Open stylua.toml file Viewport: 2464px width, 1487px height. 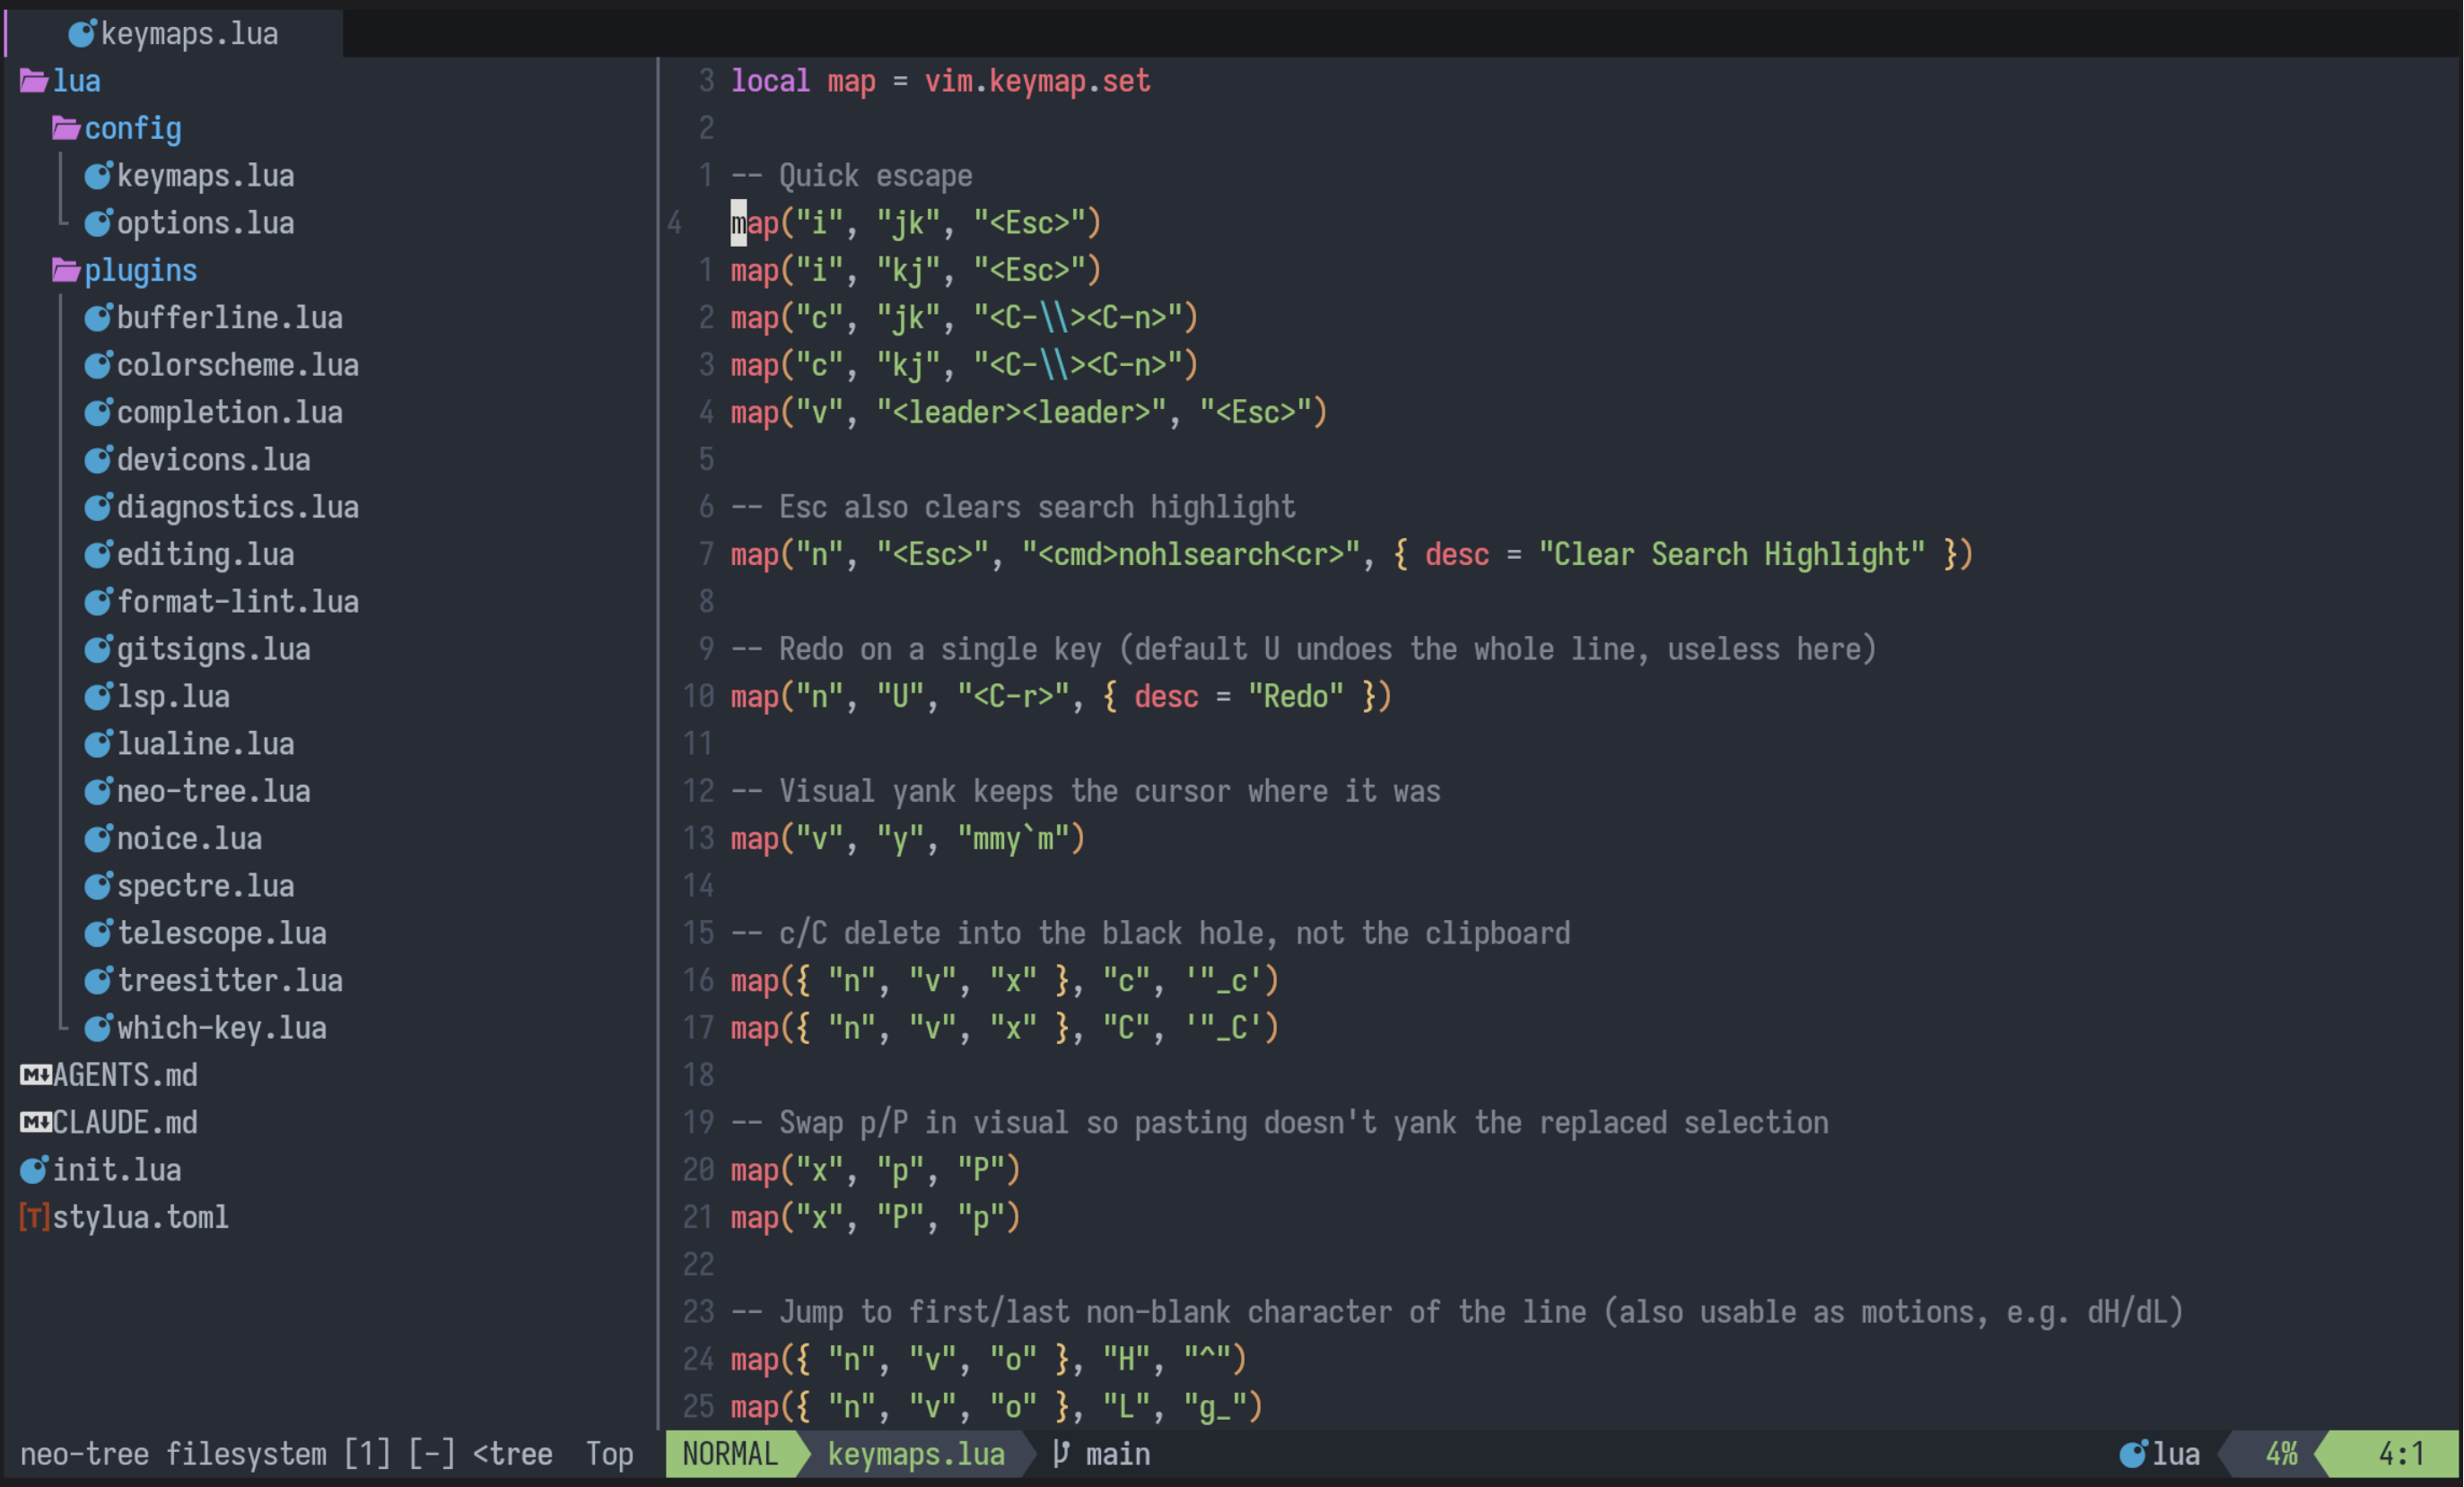tap(141, 1217)
